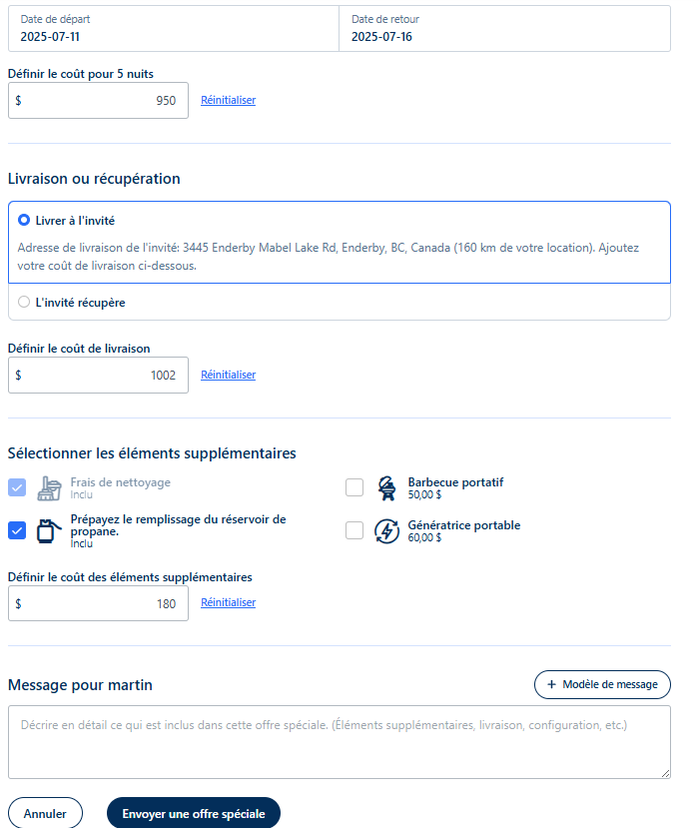Click the greyed-out Frais de nettoyage checkbox
The image size is (699, 831).
(x=17, y=487)
